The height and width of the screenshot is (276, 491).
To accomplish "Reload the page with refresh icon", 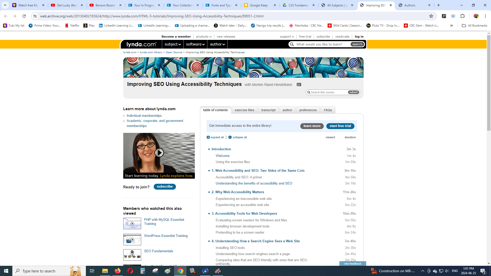I will coord(24,16).
